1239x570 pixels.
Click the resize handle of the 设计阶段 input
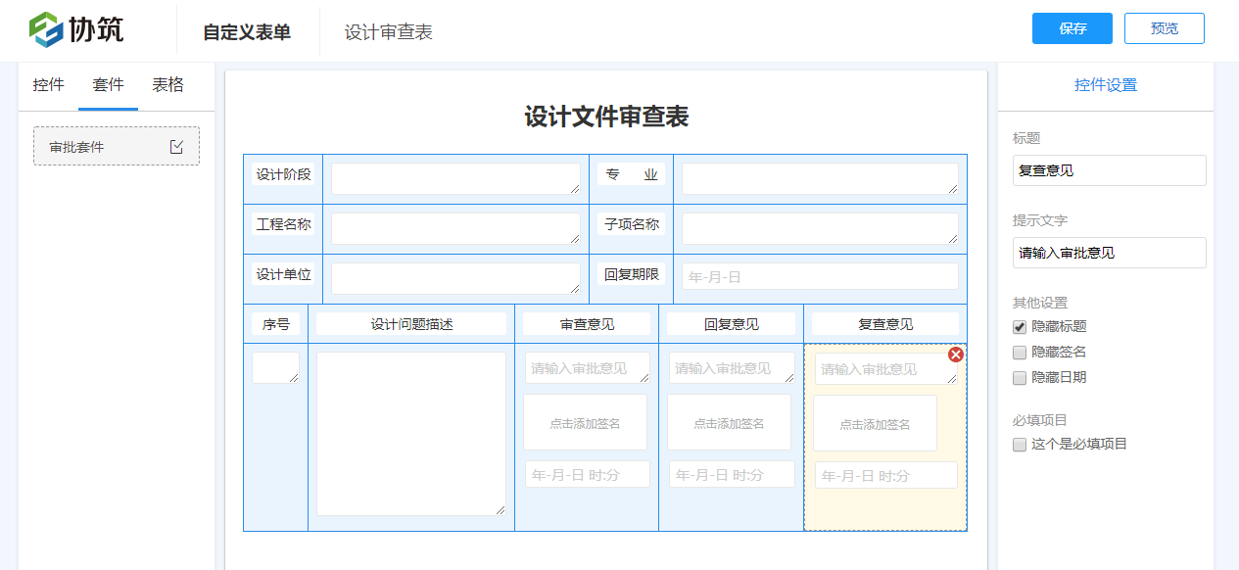pos(576,191)
